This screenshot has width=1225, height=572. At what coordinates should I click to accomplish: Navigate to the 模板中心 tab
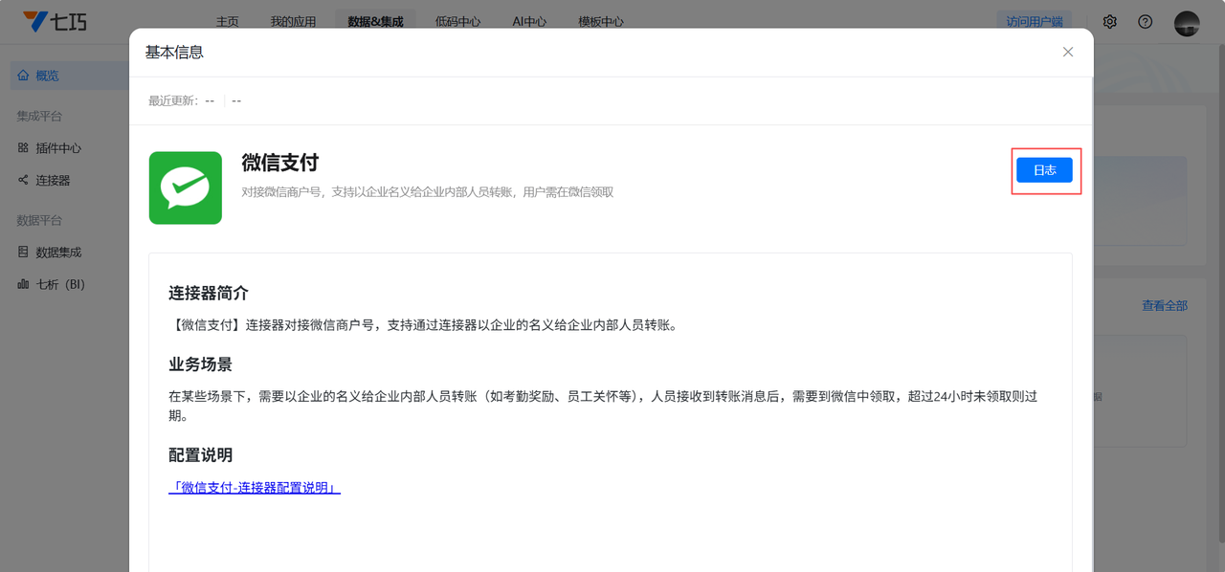[601, 22]
